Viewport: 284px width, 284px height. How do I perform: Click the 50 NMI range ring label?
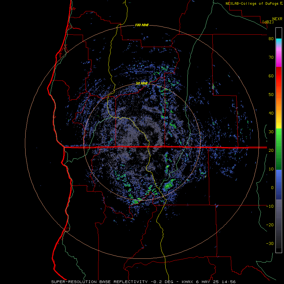(142, 84)
